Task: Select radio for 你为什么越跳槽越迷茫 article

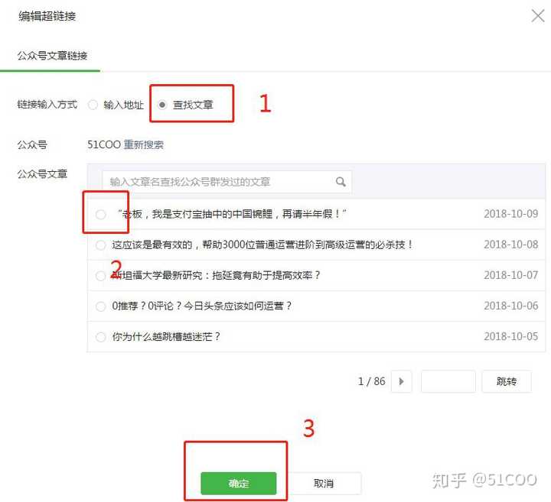Action: (100, 337)
